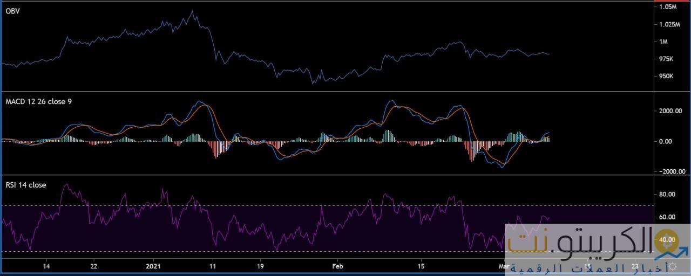Viewport: 691px width, 276px height.
Task: Click the RSI upper dashed overbought line
Action: tap(270, 206)
